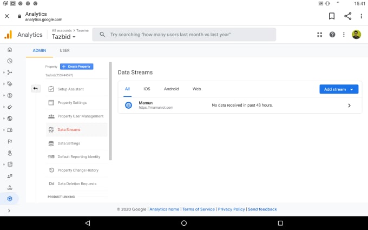Image resolution: width=368 pixels, height=230 pixels.
Task: Open the Help question mark icon
Action: pos(332,35)
